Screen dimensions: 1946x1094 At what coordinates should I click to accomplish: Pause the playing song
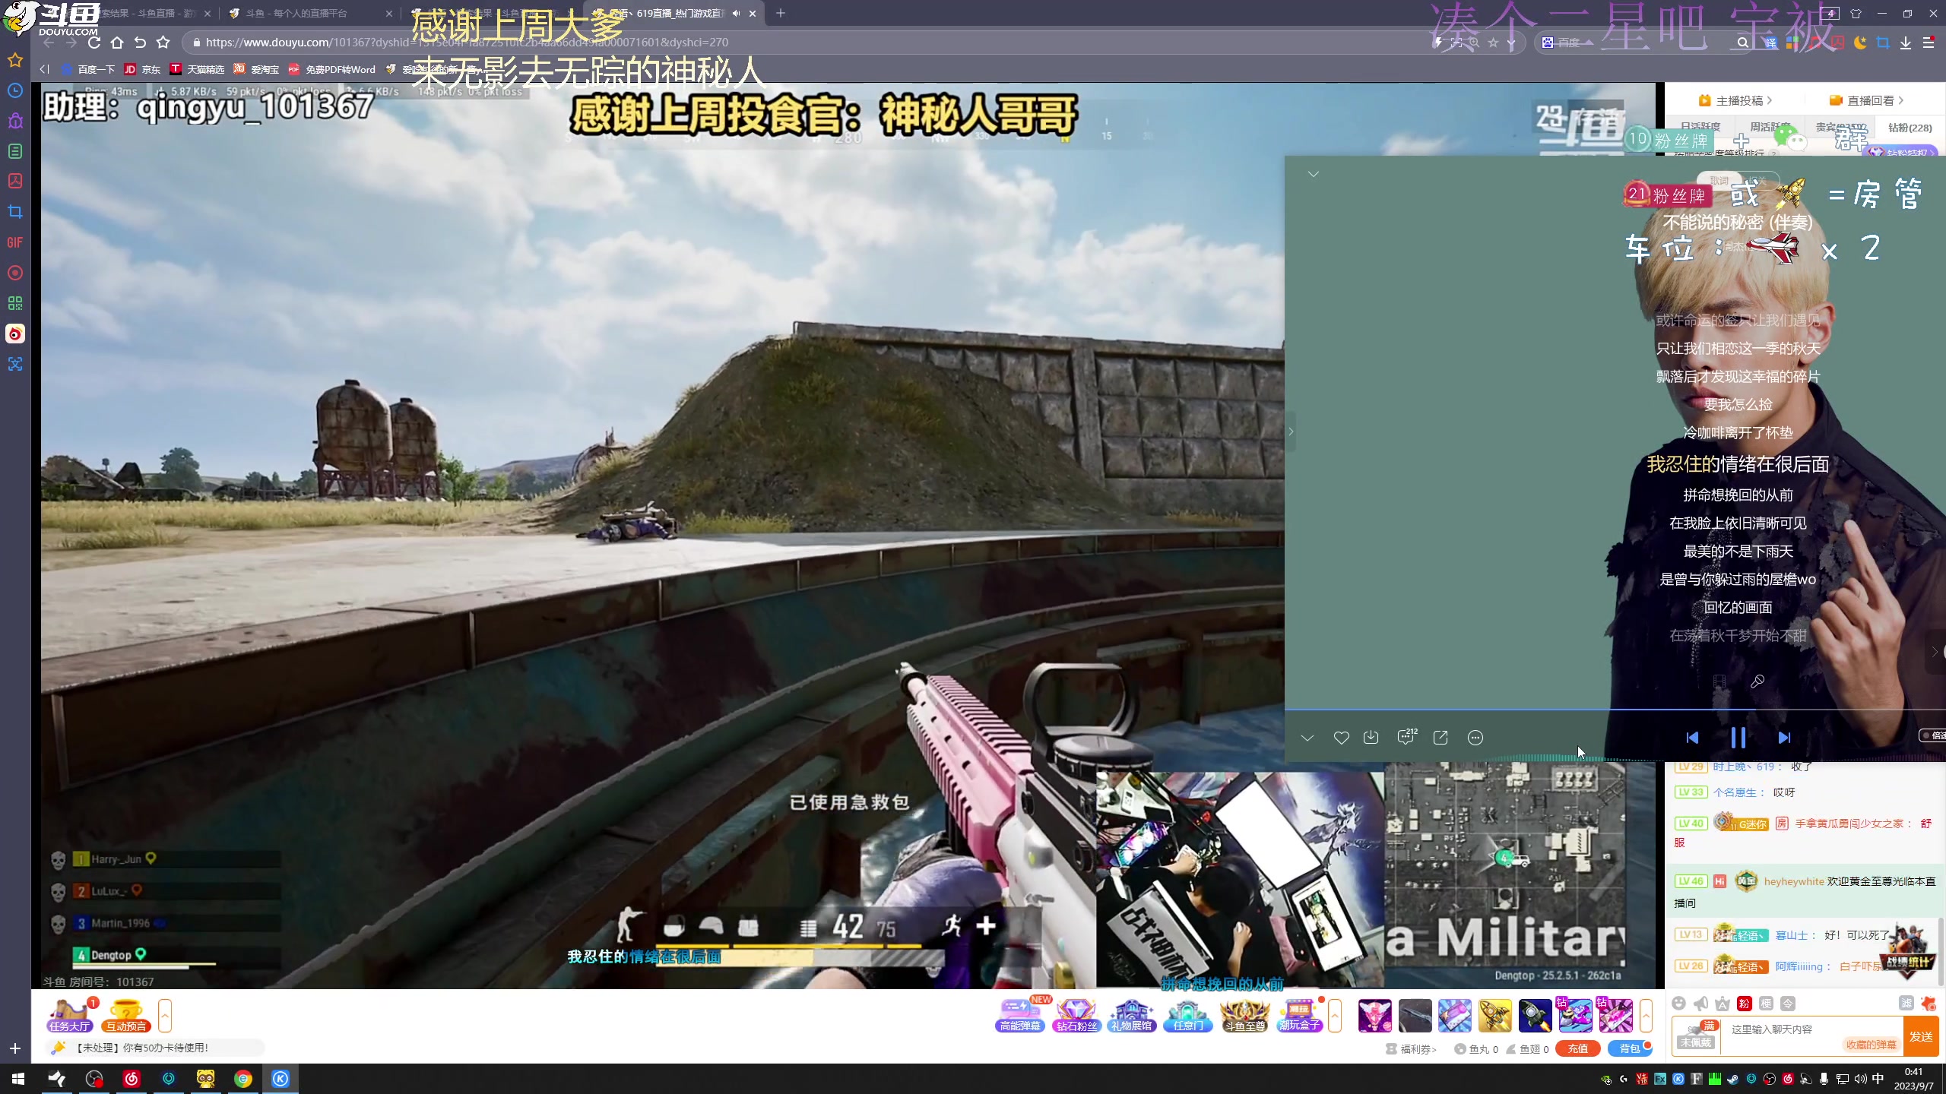point(1738,738)
